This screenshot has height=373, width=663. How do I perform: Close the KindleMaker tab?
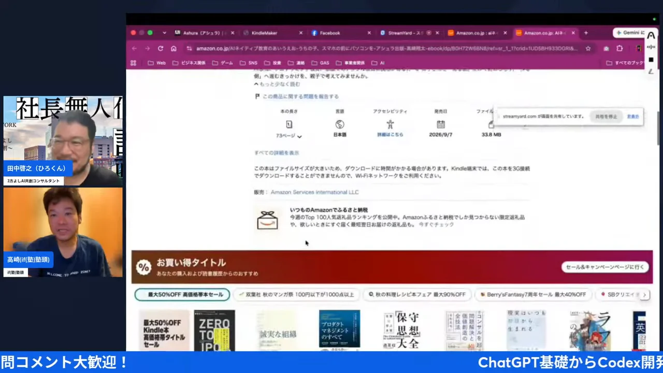pyautogui.click(x=300, y=33)
